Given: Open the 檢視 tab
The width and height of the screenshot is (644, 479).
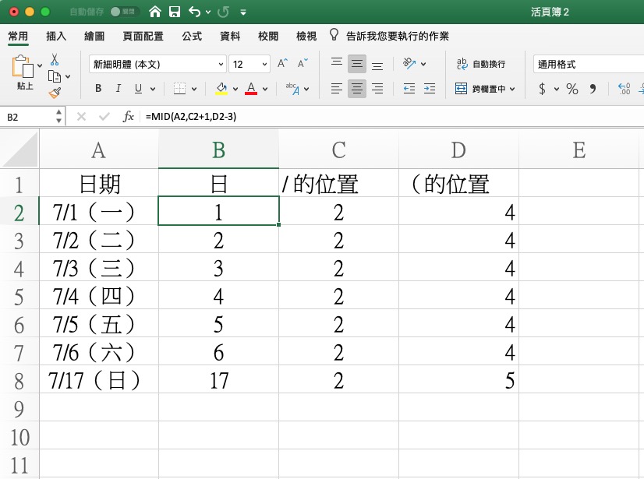Looking at the screenshot, I should point(306,36).
